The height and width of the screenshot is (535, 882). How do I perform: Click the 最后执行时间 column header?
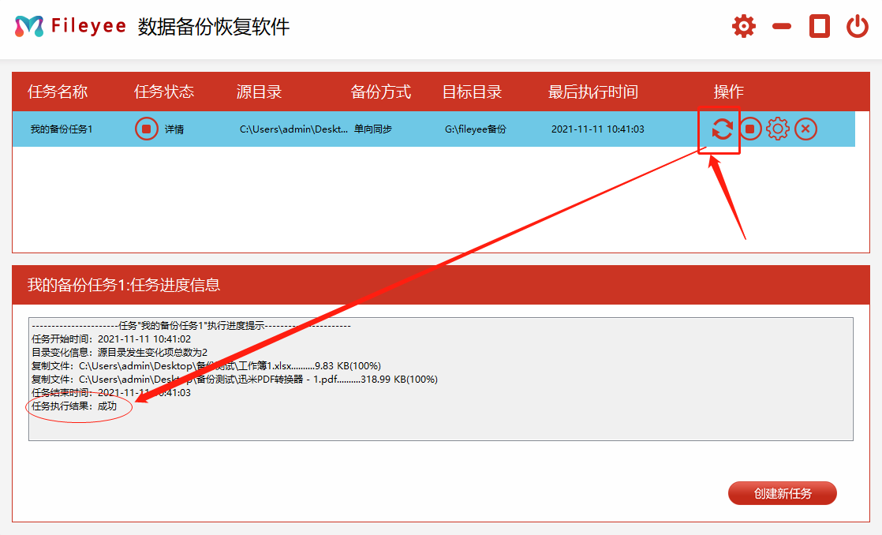click(592, 92)
